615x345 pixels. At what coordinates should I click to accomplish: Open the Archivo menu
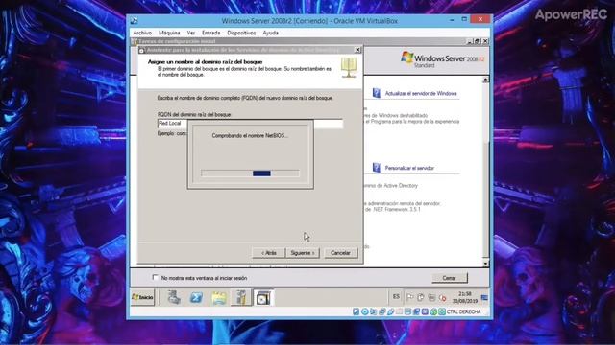[x=142, y=33]
